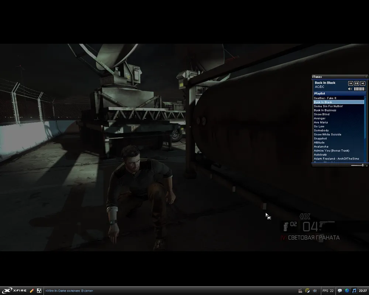369x295 pixels.
Task: Select 'Snow White Suicide' in playlist
Action: click(327, 135)
